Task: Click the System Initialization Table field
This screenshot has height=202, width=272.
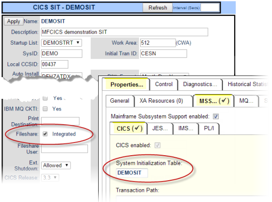Action: pos(132,173)
